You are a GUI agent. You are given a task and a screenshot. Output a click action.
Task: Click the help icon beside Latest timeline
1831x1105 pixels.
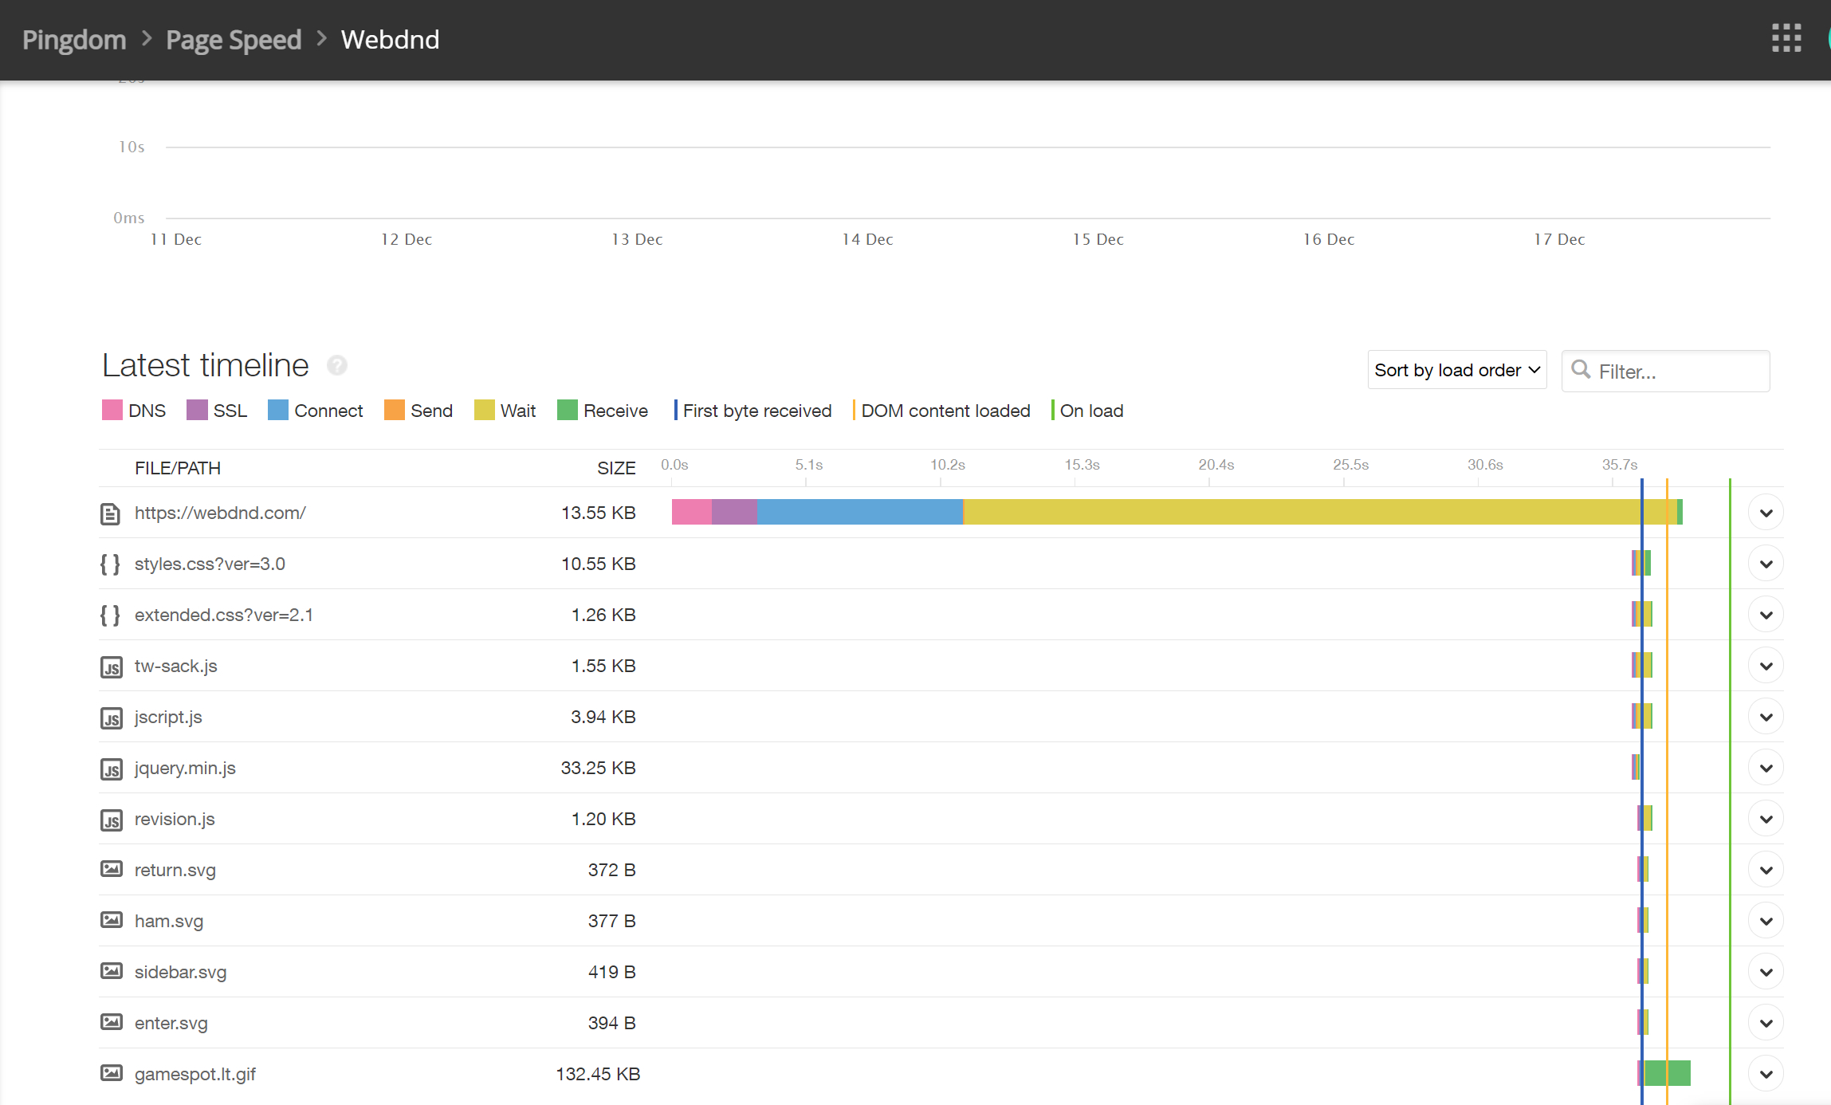coord(337,365)
